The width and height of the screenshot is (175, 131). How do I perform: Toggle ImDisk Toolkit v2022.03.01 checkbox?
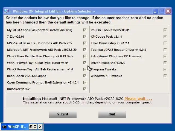[x=165, y=30]
